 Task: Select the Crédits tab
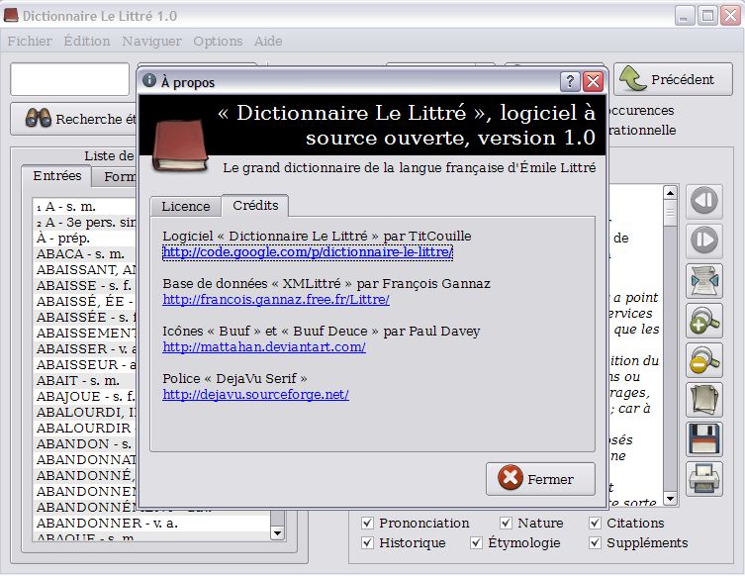point(255,205)
